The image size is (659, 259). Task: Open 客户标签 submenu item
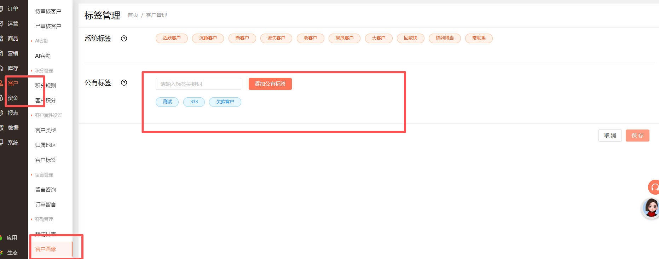46,160
